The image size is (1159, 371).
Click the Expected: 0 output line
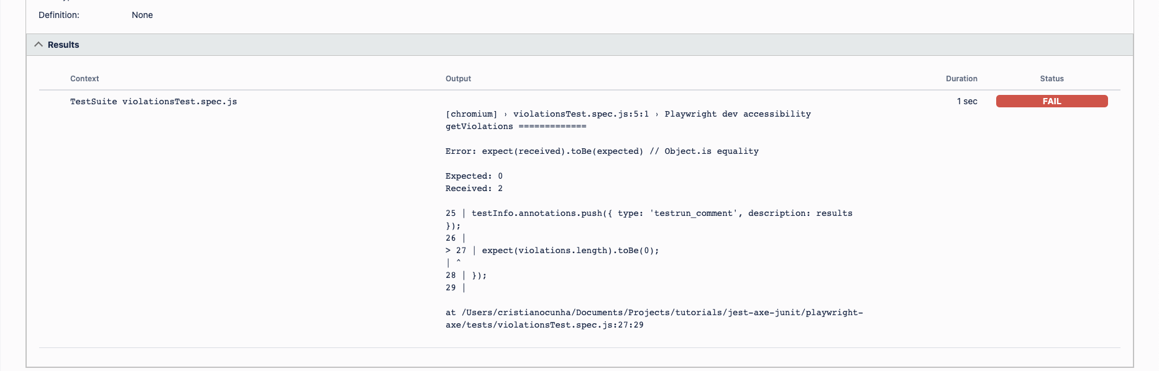click(x=474, y=176)
